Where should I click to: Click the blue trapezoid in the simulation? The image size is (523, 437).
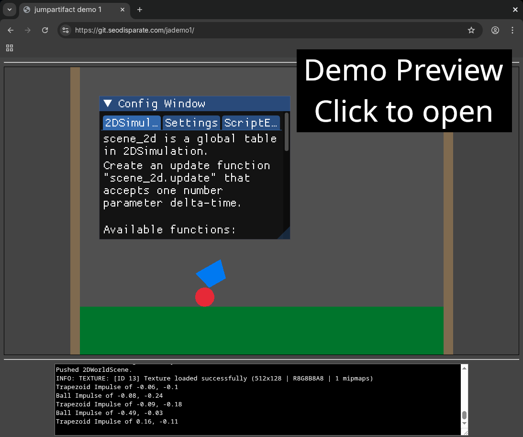pyautogui.click(x=211, y=273)
